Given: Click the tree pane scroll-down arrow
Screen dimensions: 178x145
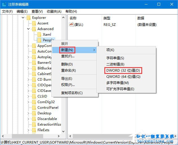Looking at the screenshot, I should click(63, 132).
